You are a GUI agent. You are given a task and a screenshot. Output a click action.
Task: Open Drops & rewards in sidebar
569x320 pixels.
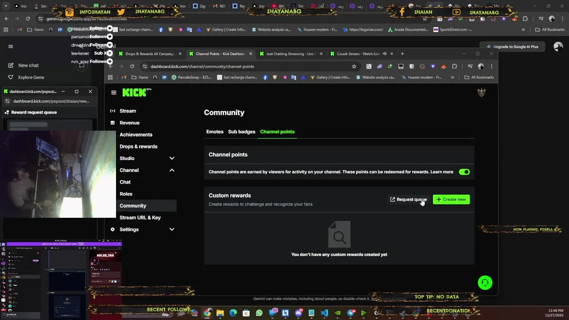(x=138, y=147)
